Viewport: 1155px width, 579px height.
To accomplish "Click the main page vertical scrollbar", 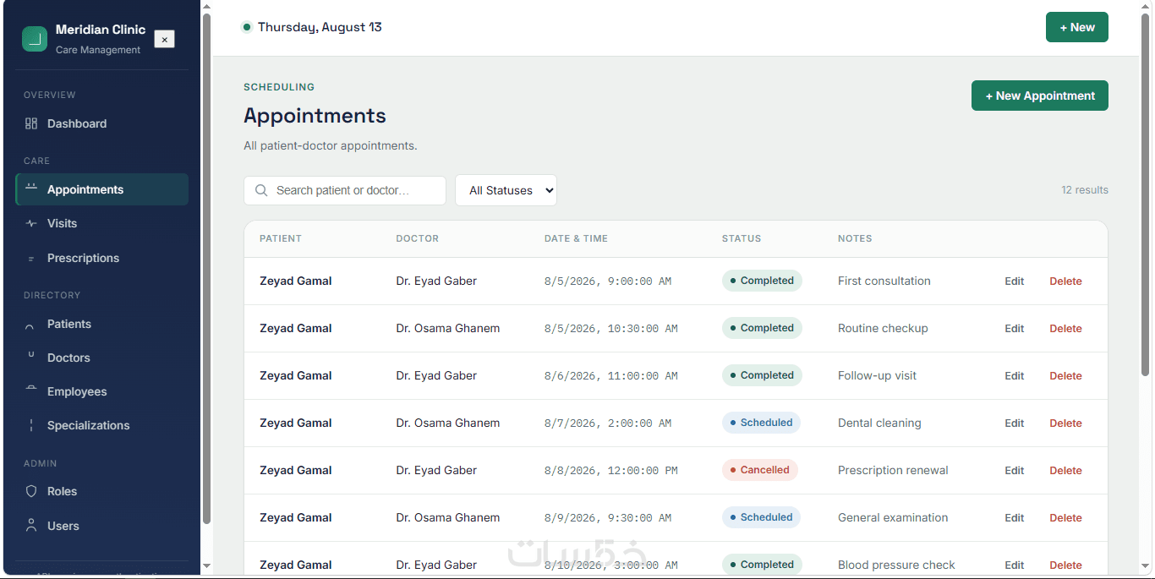I will coord(1146,194).
